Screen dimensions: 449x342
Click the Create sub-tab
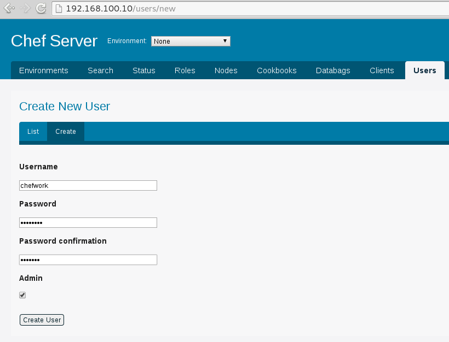[66, 132]
